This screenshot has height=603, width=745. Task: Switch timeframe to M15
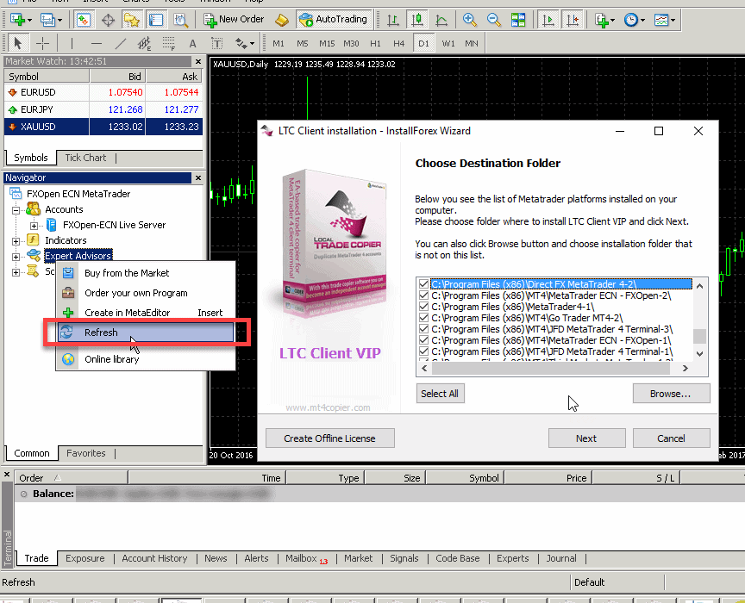click(327, 44)
